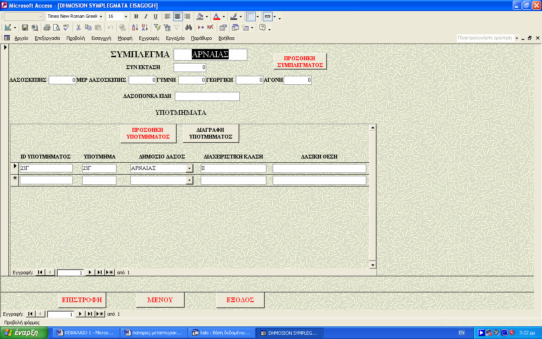Go to first record in main form
Screen dimensions: 542x339
pos(30,314)
